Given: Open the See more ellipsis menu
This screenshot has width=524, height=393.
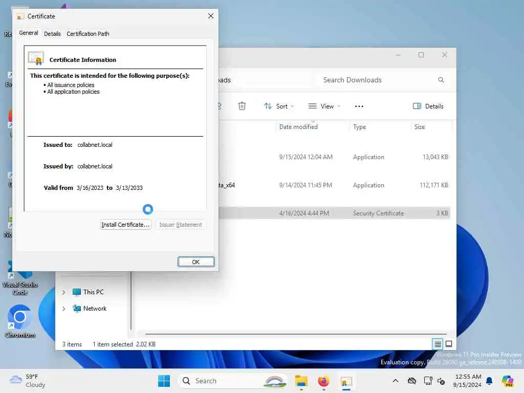Looking at the screenshot, I should 359,106.
